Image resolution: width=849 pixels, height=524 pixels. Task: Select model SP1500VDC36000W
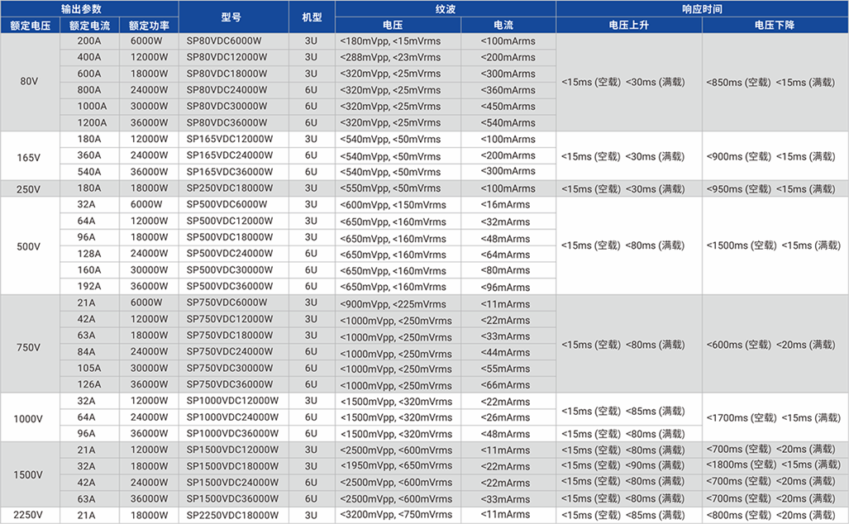click(x=232, y=498)
